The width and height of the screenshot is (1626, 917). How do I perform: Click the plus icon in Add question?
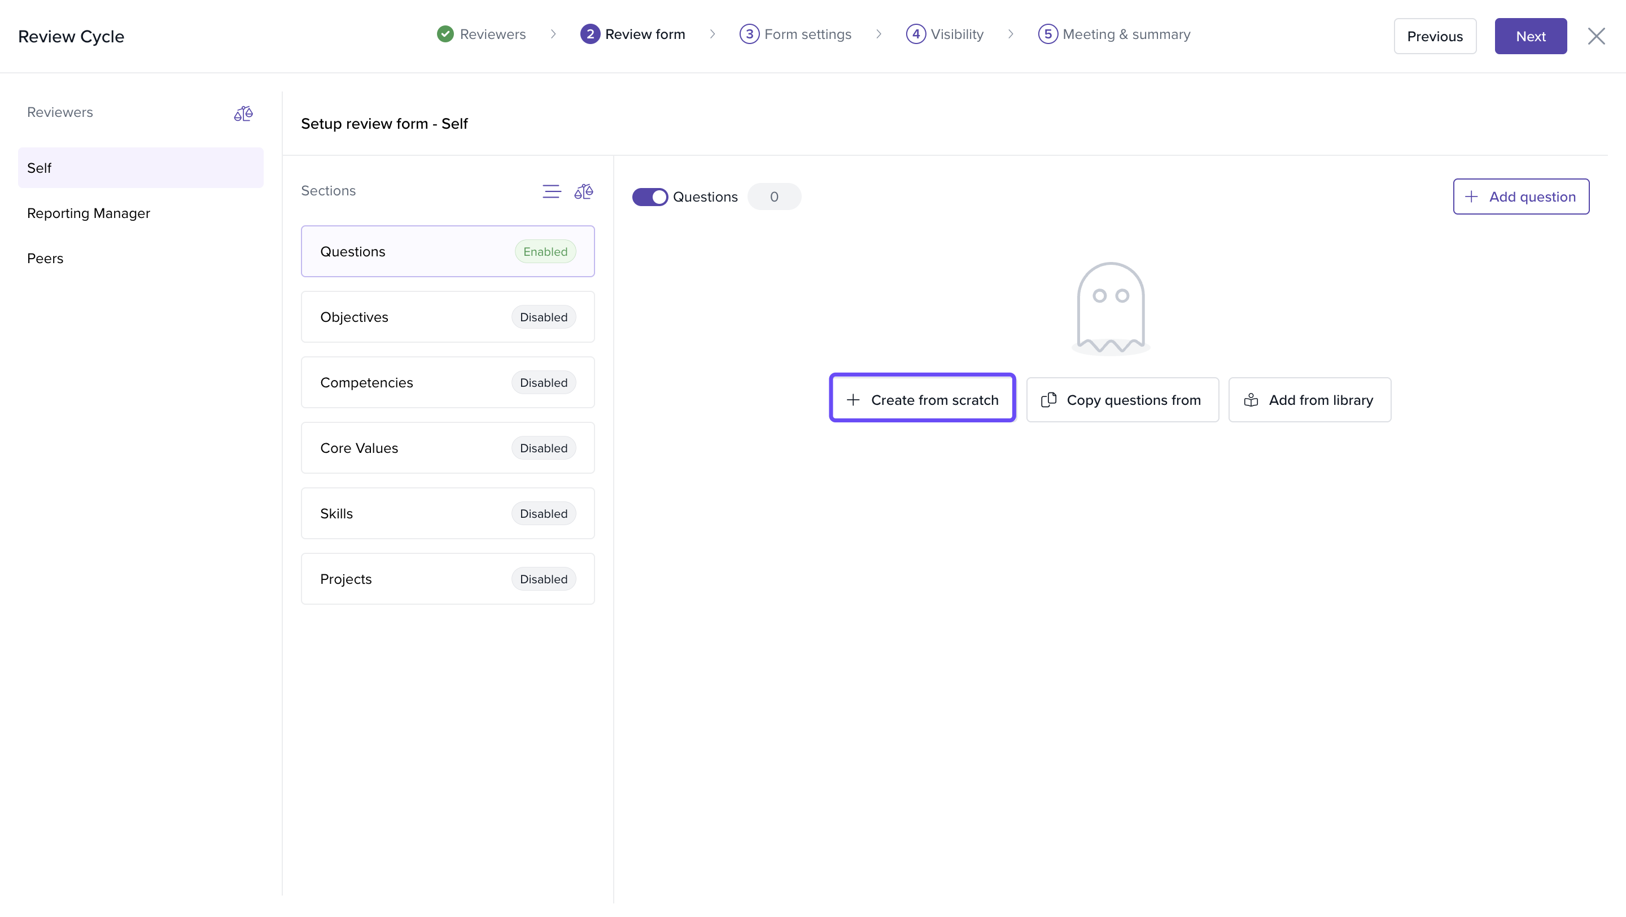click(x=1471, y=197)
